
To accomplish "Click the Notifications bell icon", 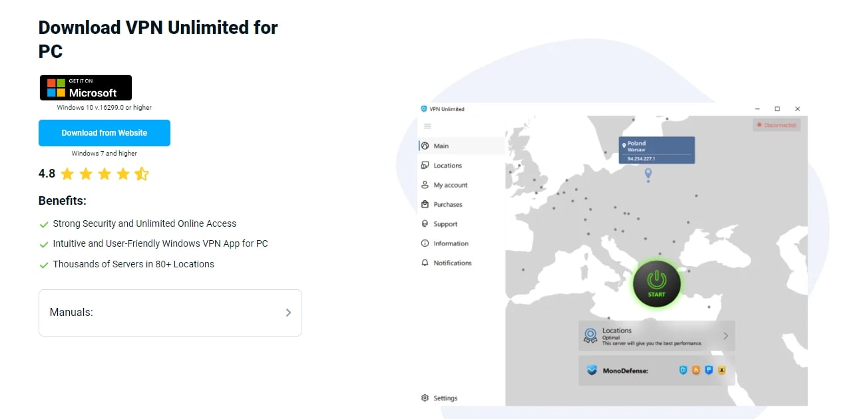I will [x=425, y=263].
